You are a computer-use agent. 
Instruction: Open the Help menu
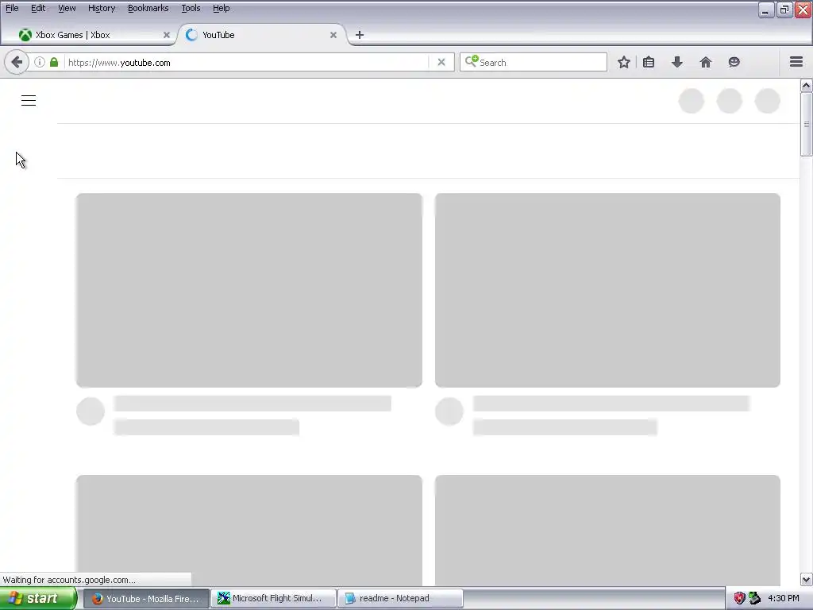pyautogui.click(x=222, y=8)
